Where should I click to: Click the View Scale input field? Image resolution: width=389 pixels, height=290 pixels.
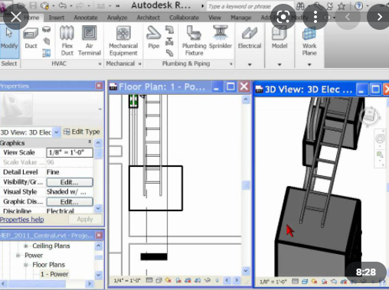coord(70,152)
